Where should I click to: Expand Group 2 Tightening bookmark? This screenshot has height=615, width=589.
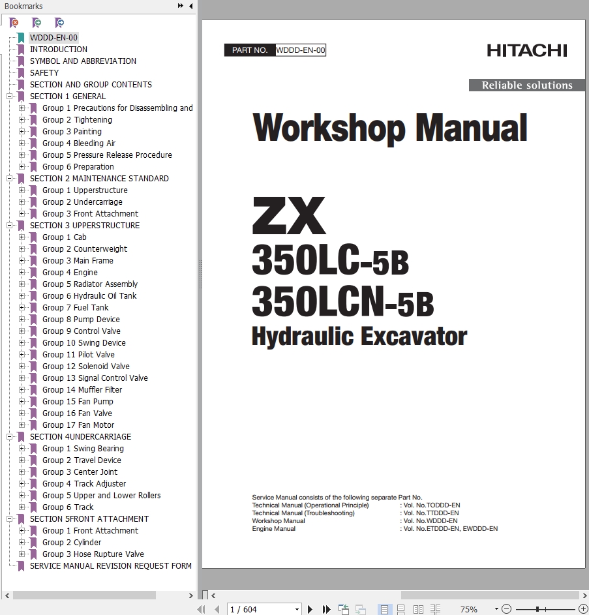pyautogui.click(x=22, y=119)
